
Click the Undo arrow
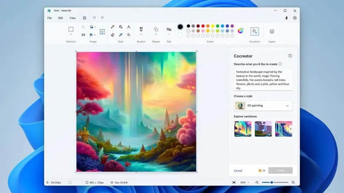point(94,18)
